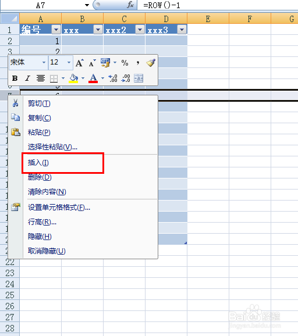Click cell A2 containing value 1
298x336 pixels.
[41, 41]
